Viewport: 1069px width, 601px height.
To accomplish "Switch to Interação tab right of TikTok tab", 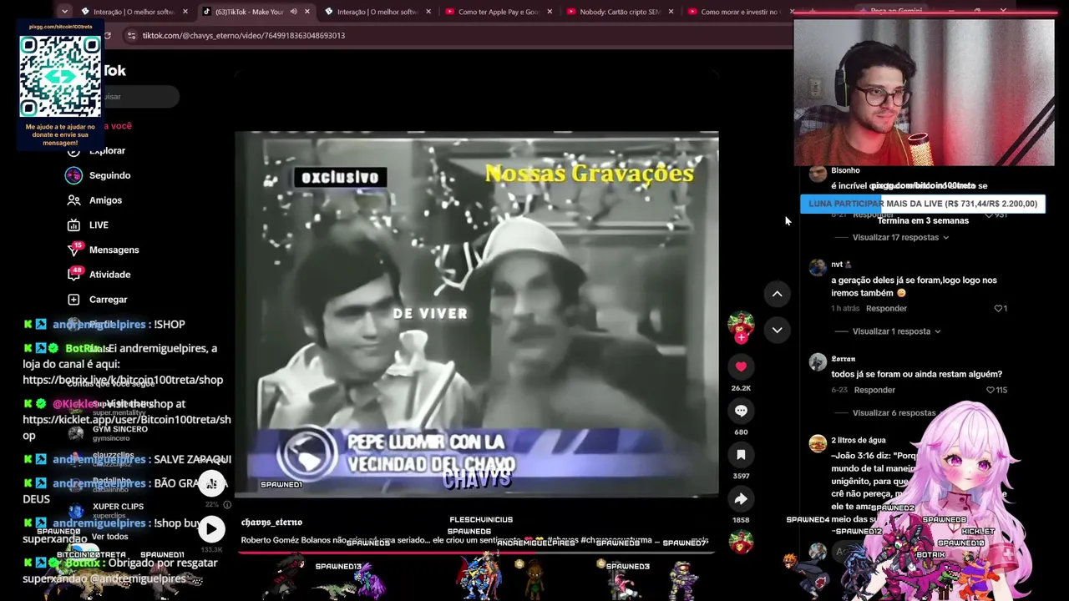I will (377, 12).
